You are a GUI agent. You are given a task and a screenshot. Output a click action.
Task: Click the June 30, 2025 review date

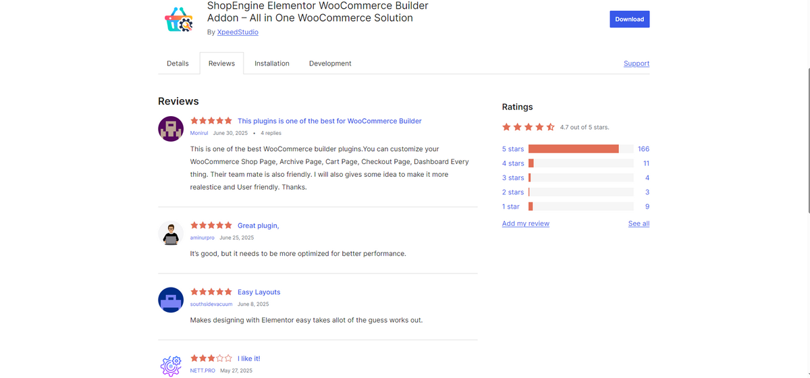click(231, 133)
